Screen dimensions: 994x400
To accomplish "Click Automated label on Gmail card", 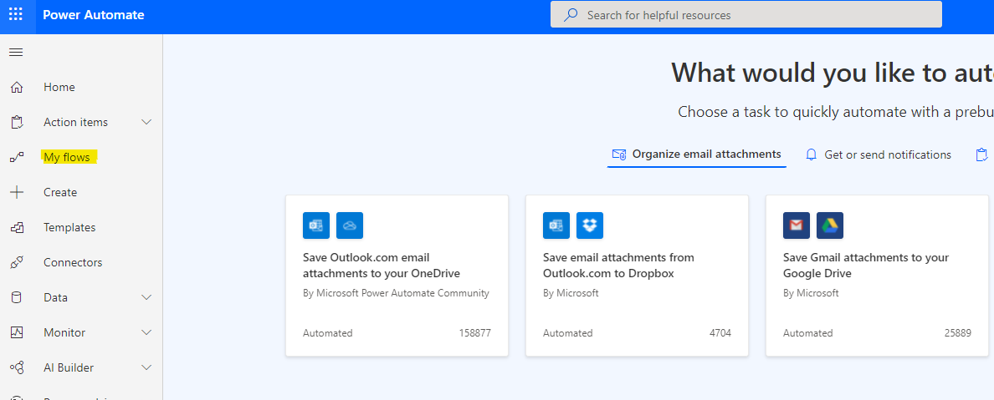I will (808, 333).
